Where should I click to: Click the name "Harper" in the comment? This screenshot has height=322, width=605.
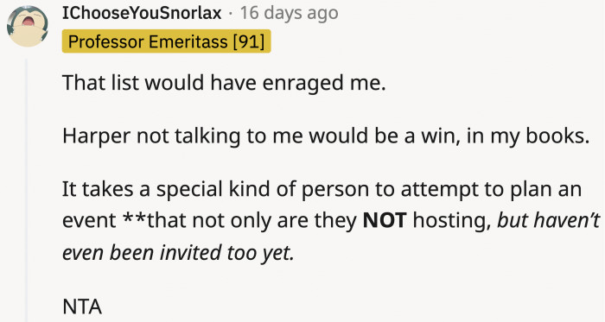click(97, 136)
